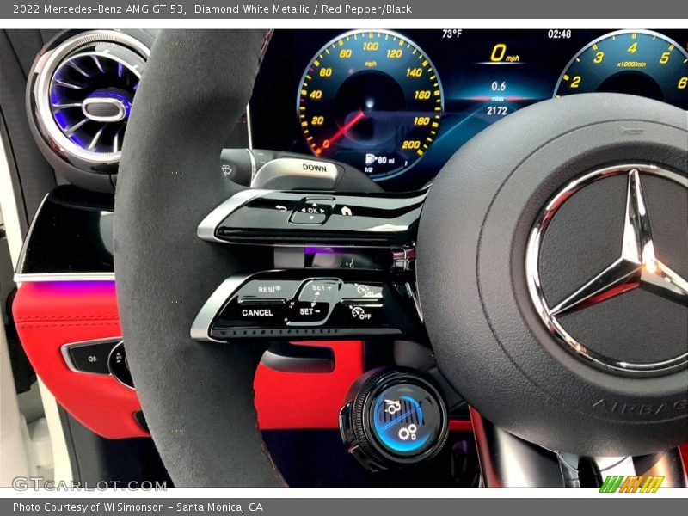Viewport: 688px width, 516px height.
Task: Increase cruise speed with SET +
Action: click(322, 290)
